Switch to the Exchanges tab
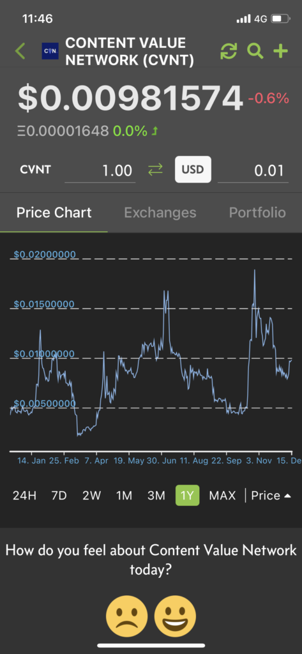302x654 pixels. [x=160, y=213]
